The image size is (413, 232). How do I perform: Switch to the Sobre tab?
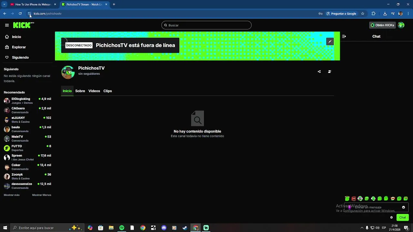pyautogui.click(x=80, y=91)
